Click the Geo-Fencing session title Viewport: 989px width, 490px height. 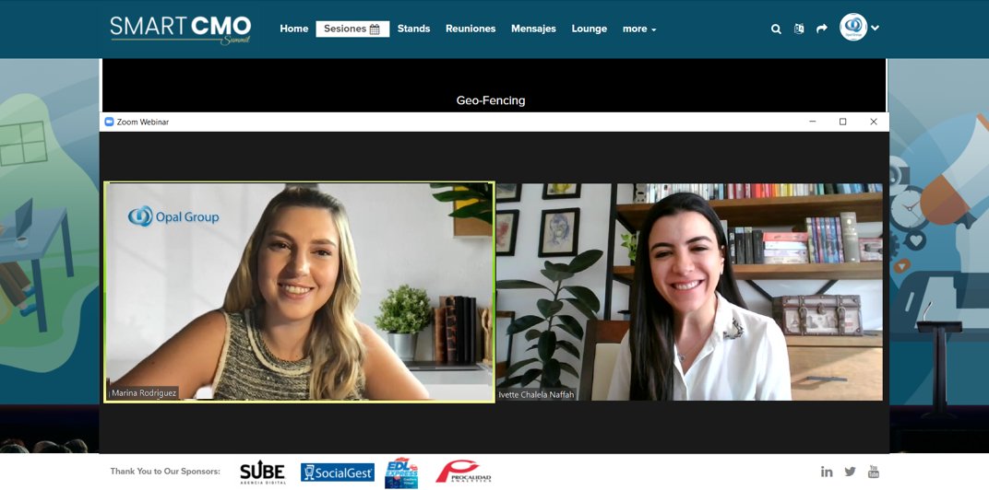[x=491, y=100]
